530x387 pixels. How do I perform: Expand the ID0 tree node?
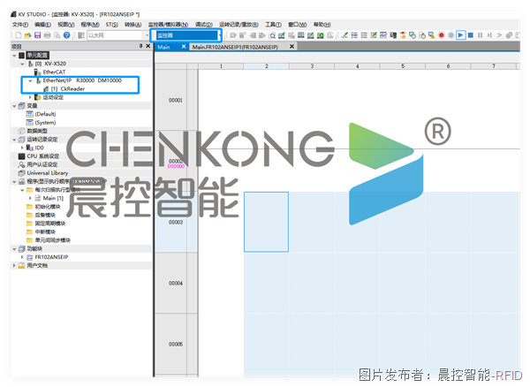coord(22,148)
